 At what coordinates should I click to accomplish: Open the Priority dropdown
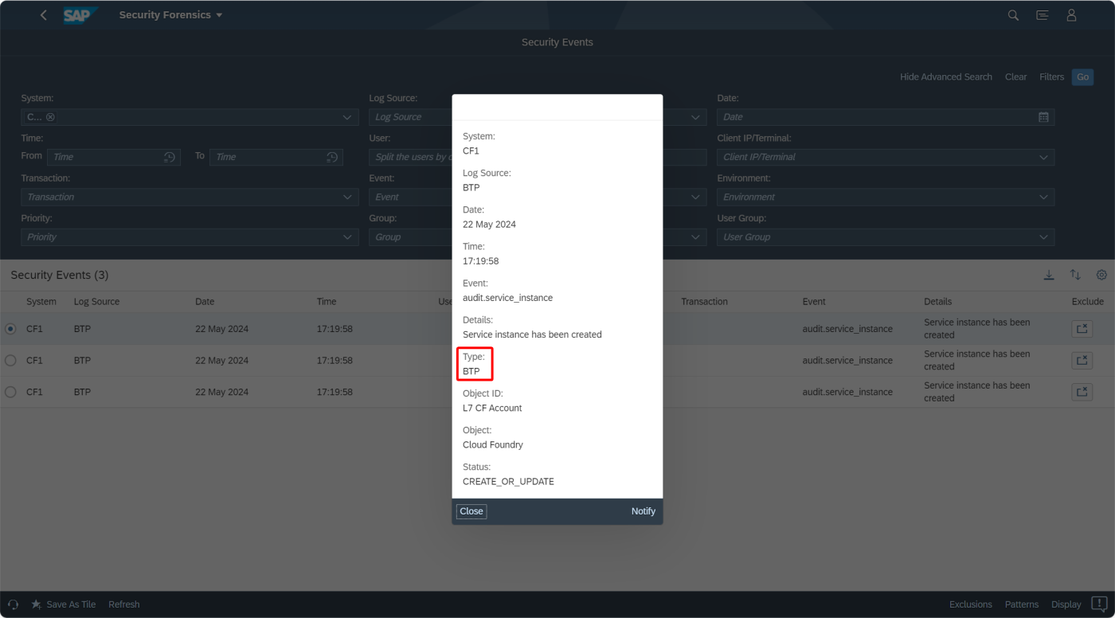346,237
